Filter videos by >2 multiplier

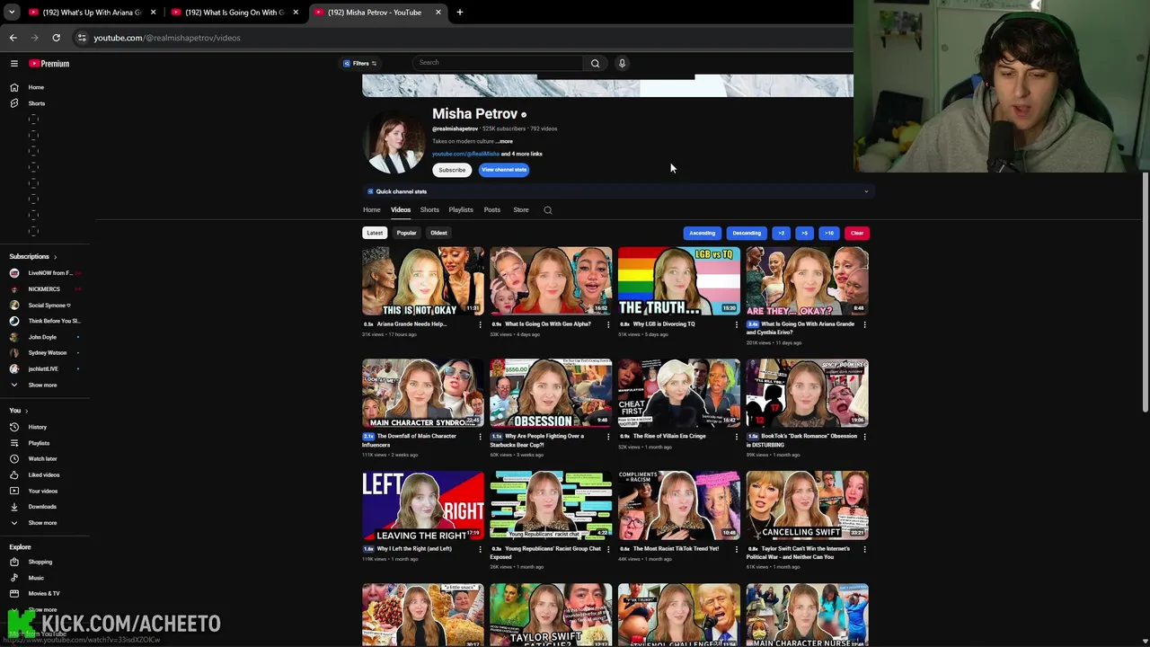(781, 234)
